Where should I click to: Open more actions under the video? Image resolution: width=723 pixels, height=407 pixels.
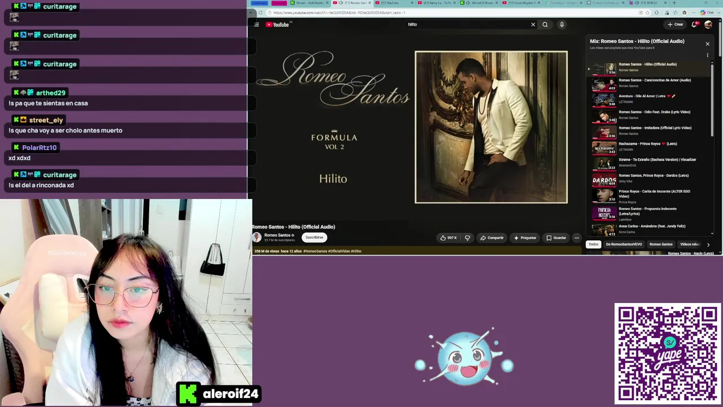pos(577,238)
